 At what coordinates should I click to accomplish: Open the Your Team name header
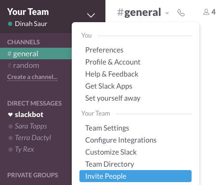[x=28, y=12]
